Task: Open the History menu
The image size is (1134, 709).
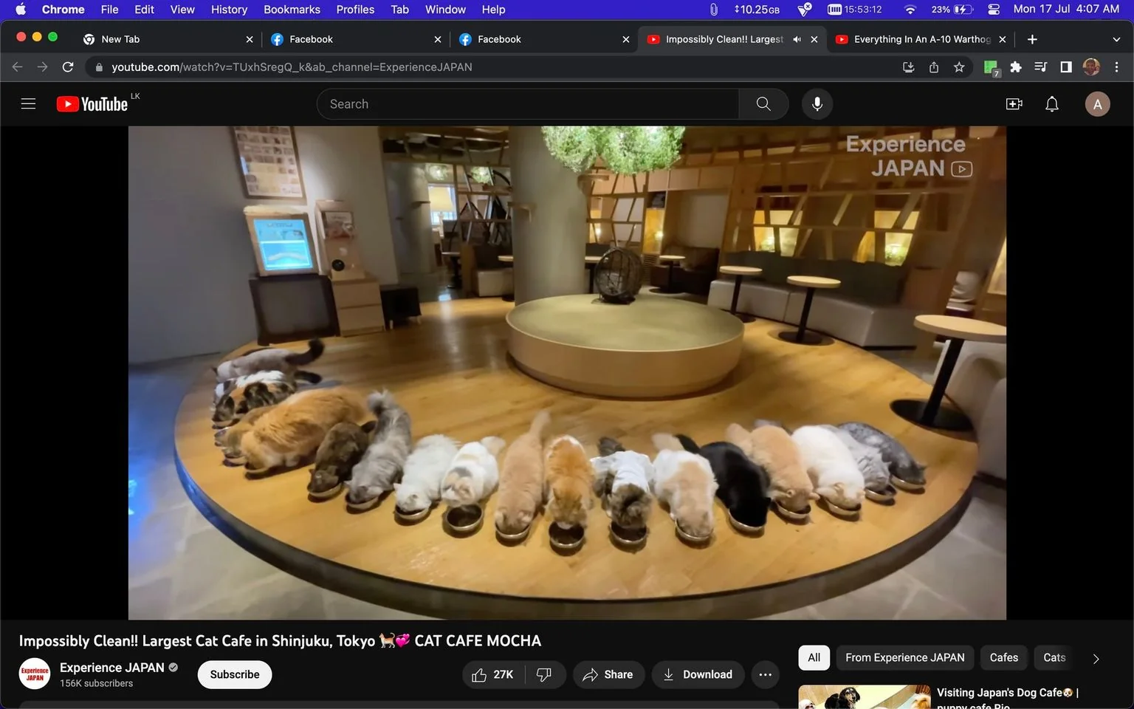Action: [229, 10]
